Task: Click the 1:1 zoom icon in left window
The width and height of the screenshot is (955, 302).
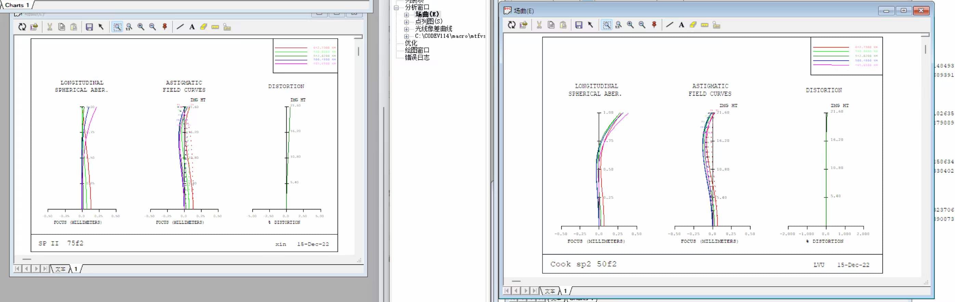Action: pyautogui.click(x=129, y=27)
